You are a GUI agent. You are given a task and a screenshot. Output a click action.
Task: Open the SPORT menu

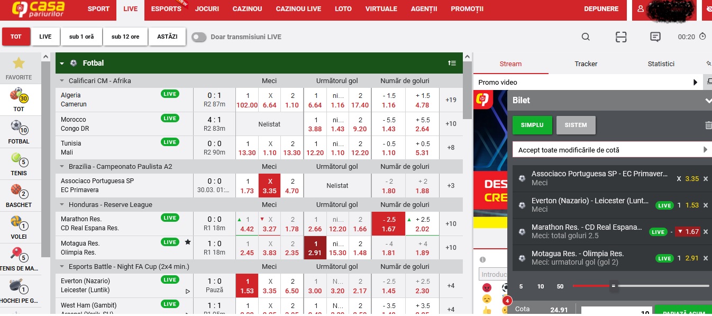click(98, 9)
